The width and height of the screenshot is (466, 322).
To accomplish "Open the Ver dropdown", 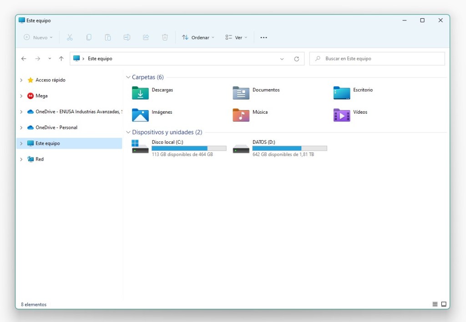I will coord(236,37).
